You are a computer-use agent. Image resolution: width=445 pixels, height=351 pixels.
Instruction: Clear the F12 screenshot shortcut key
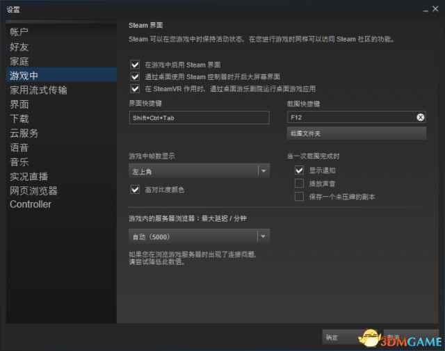tap(420, 117)
